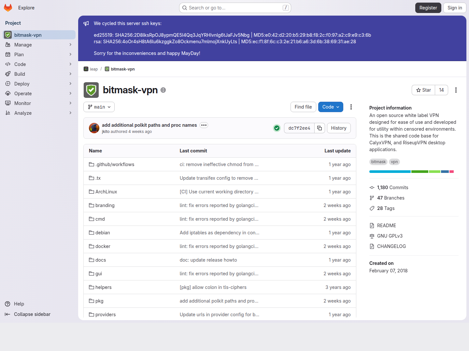The width and height of the screenshot is (469, 351).
Task: Expand the Operate section chevron
Action: tap(70, 93)
